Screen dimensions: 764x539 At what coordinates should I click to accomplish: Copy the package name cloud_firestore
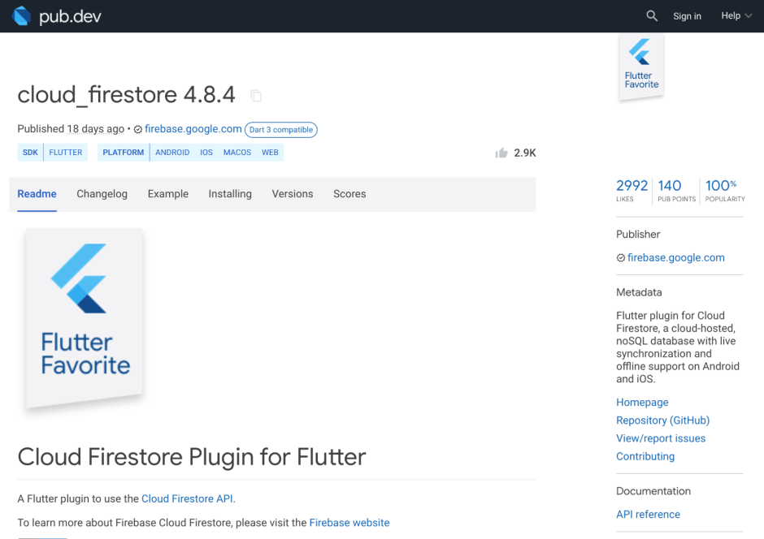click(255, 95)
